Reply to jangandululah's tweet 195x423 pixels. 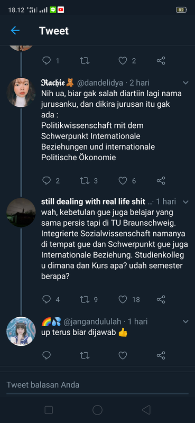click(x=47, y=355)
